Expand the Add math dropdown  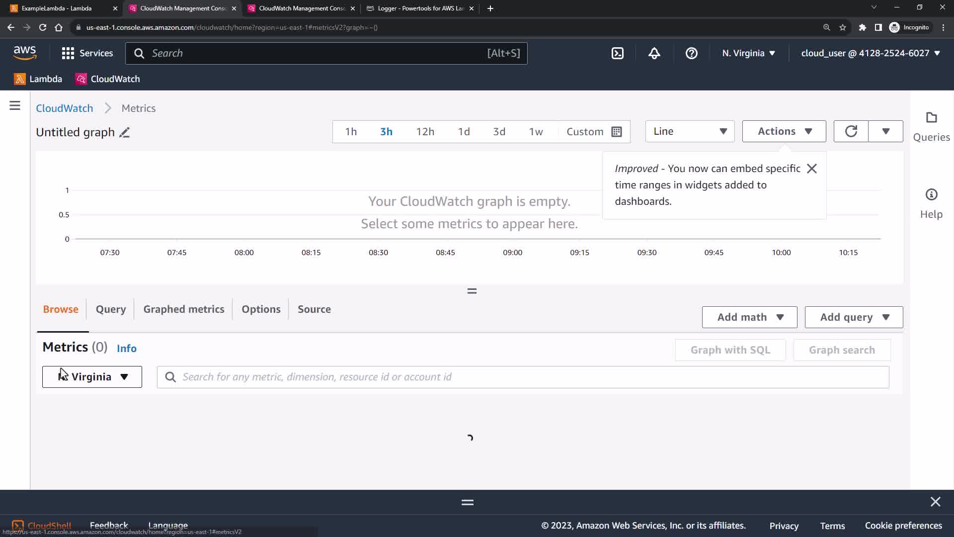tap(749, 317)
